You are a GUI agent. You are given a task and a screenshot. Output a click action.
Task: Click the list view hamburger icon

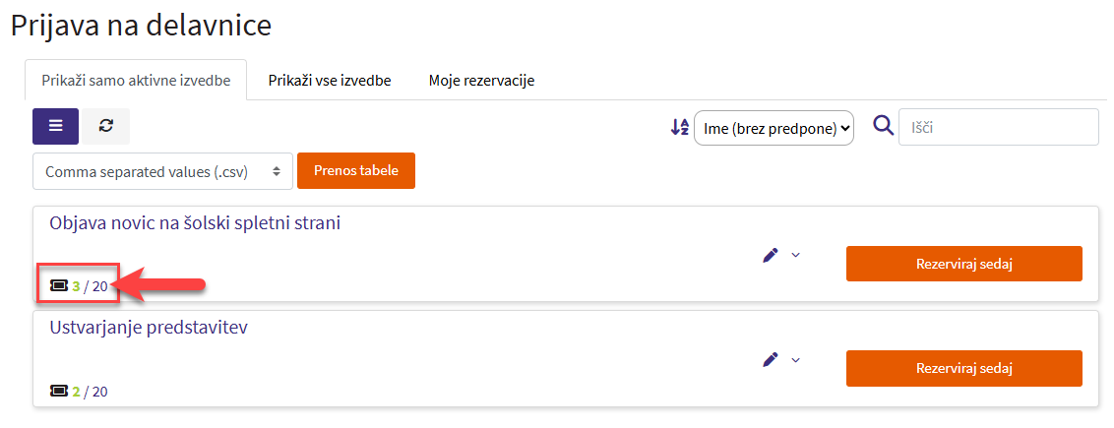pyautogui.click(x=56, y=126)
